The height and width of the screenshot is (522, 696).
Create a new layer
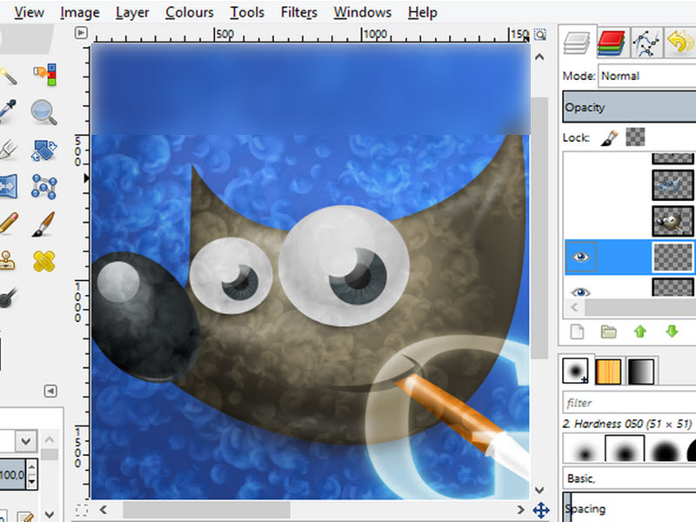point(577,331)
